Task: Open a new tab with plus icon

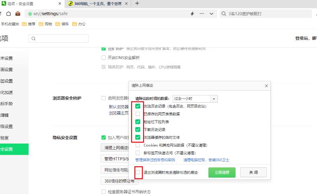Action: 137,4
